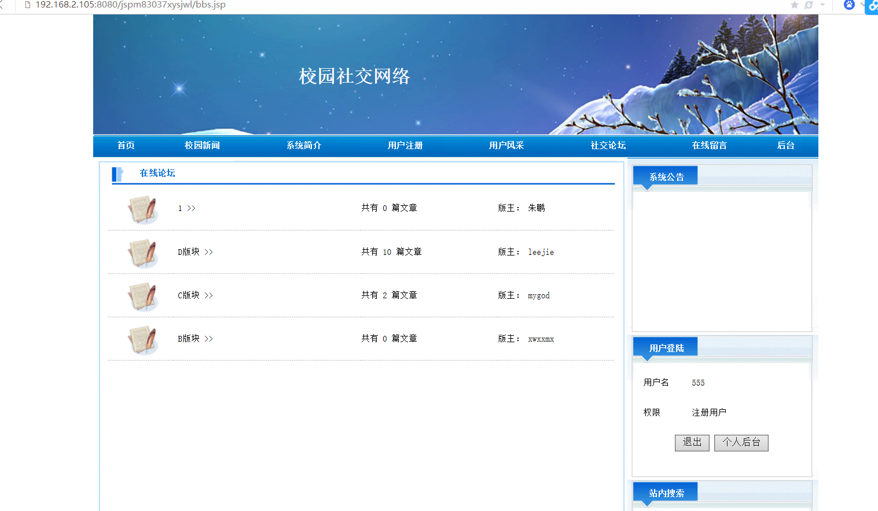Image resolution: width=878 pixels, height=511 pixels.
Task: Click the IE compatibility mode icon
Action: 809,5
